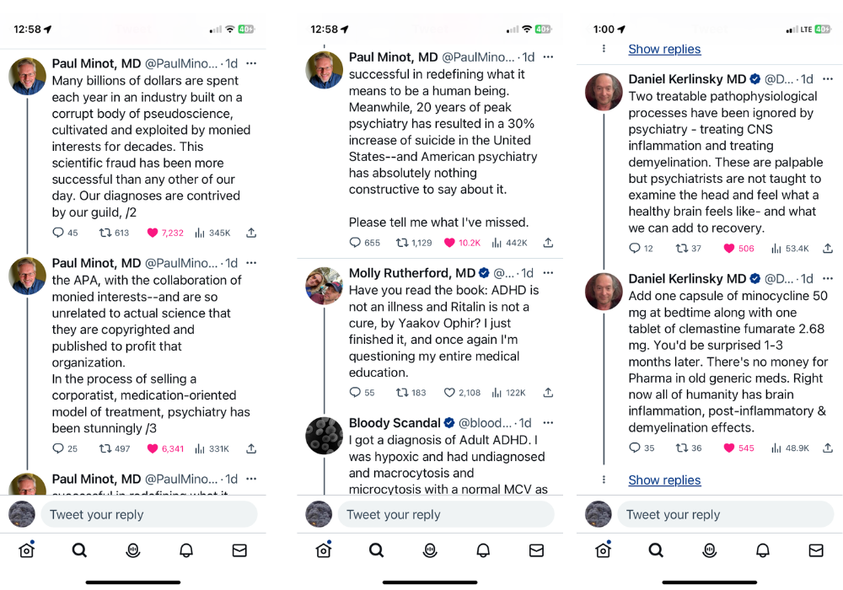Click the top Show replies link

click(664, 49)
